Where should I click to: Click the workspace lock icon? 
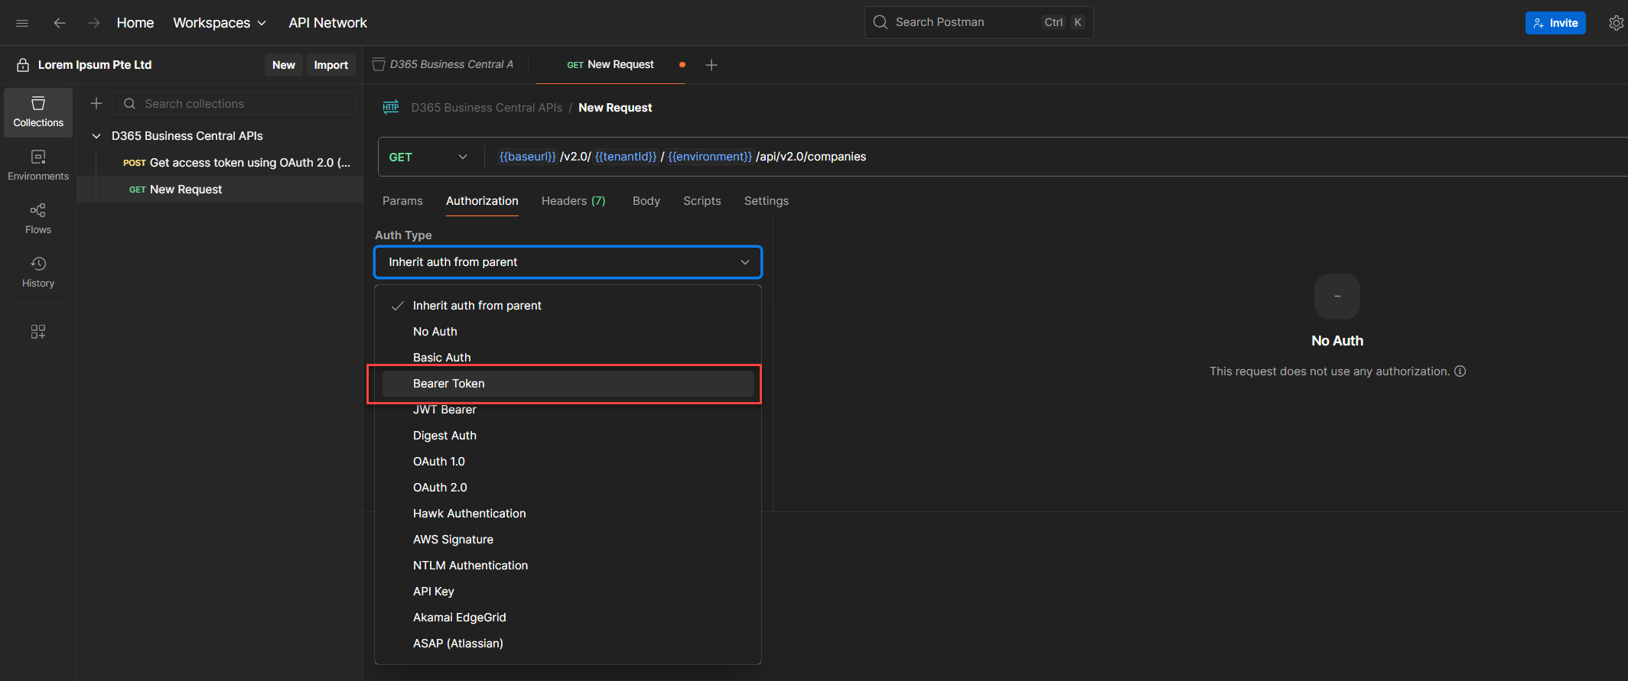23,65
